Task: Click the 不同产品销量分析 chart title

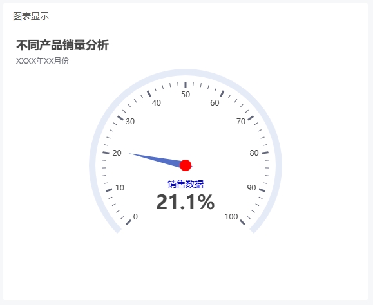Action: coord(62,45)
